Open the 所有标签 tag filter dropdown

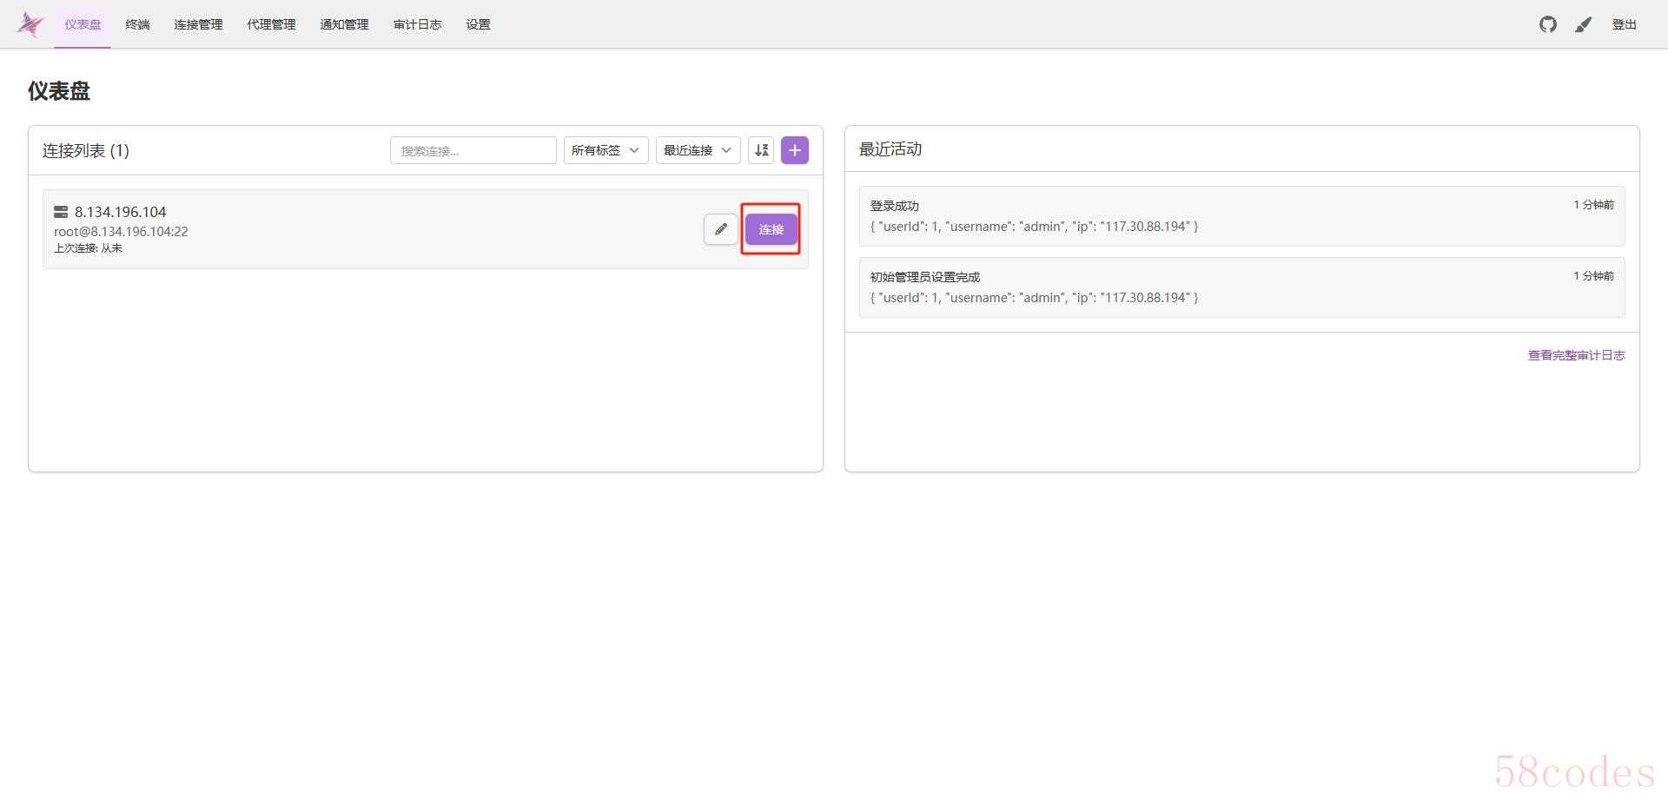[606, 150]
